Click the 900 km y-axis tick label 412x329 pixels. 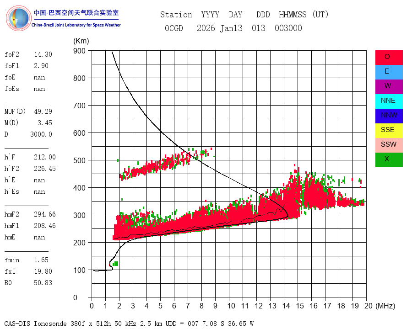[x=79, y=51]
